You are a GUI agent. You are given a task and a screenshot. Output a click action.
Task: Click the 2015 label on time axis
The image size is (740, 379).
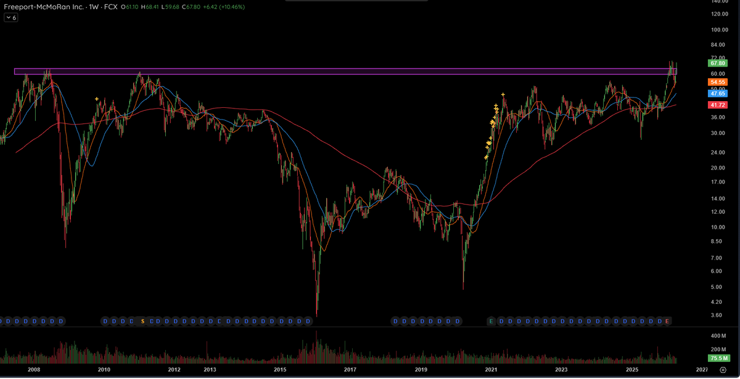click(x=280, y=370)
